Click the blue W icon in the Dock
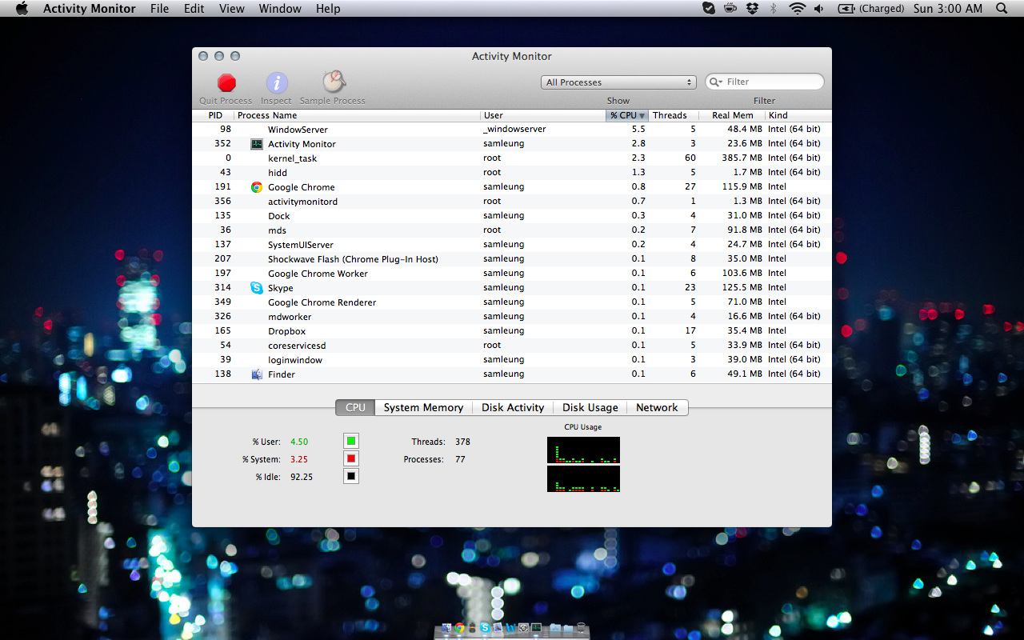1024x640 pixels. tap(510, 628)
